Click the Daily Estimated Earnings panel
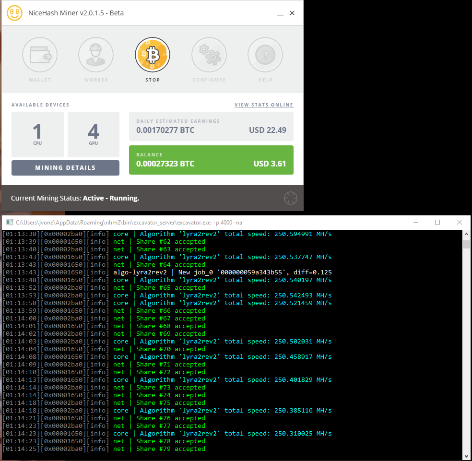Image resolution: width=472 pixels, height=461 pixels. click(212, 127)
